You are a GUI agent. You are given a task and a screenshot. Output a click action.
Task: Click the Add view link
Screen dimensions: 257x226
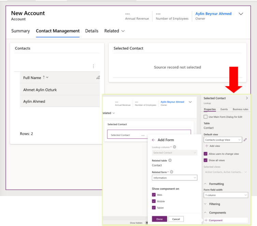coord(215,146)
